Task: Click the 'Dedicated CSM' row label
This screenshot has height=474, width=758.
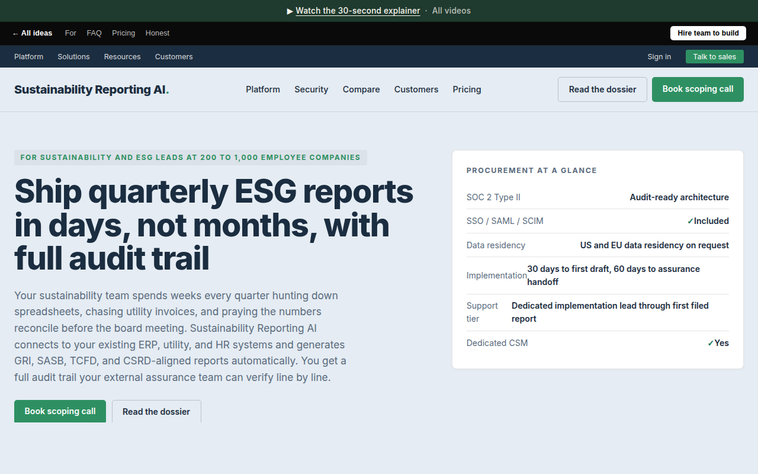Action: pos(497,343)
